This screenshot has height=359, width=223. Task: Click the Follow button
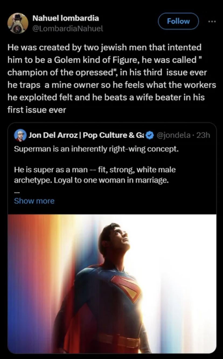178,21
